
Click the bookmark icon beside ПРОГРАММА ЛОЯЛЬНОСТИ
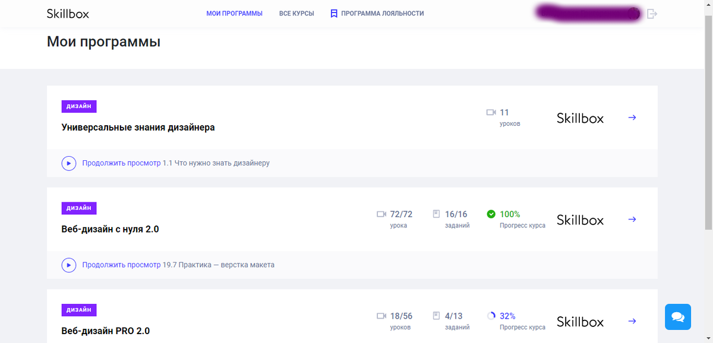[x=334, y=13]
